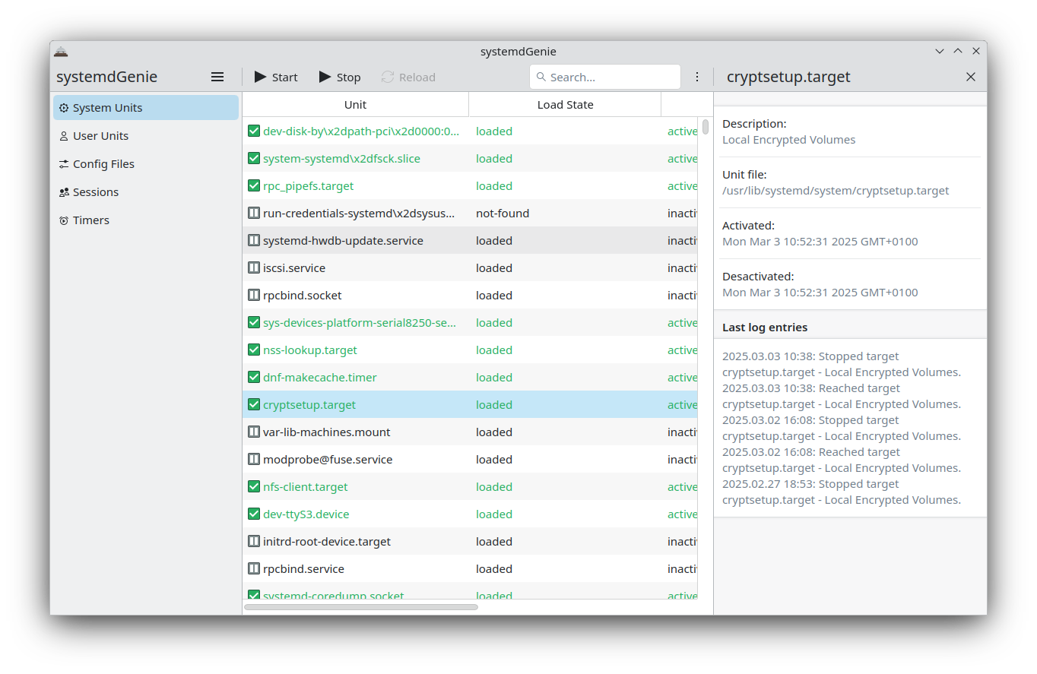Select the modprobe@fuse.service unit name
1037x674 pixels.
click(x=328, y=460)
